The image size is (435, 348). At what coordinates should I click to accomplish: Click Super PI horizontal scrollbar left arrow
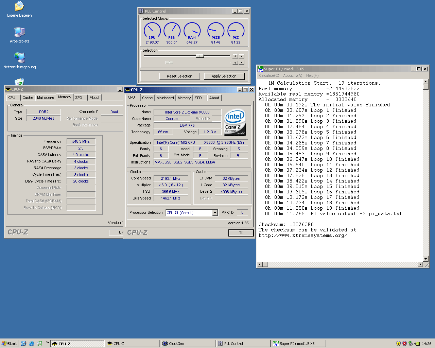260,264
